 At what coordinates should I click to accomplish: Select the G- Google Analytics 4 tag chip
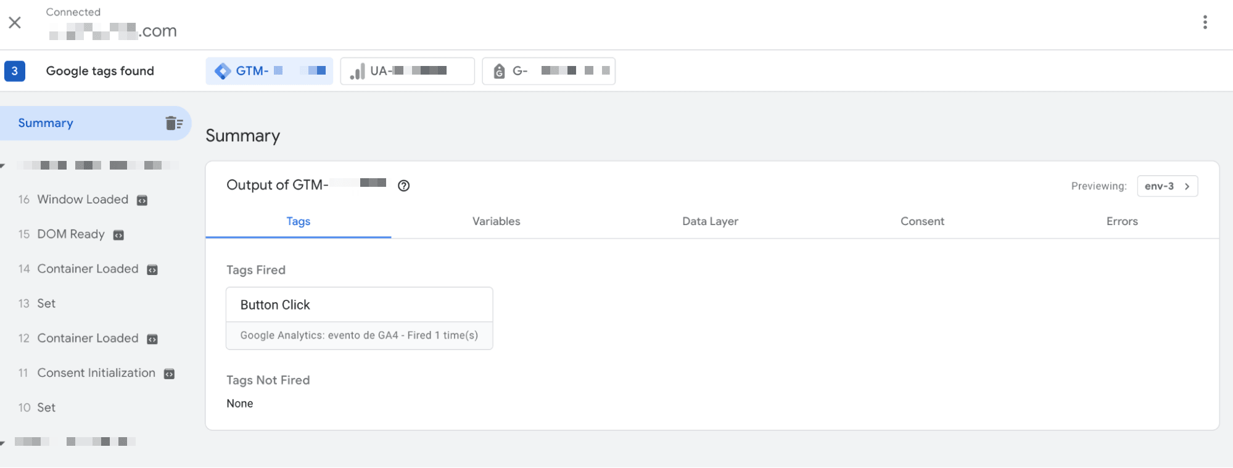(x=548, y=71)
